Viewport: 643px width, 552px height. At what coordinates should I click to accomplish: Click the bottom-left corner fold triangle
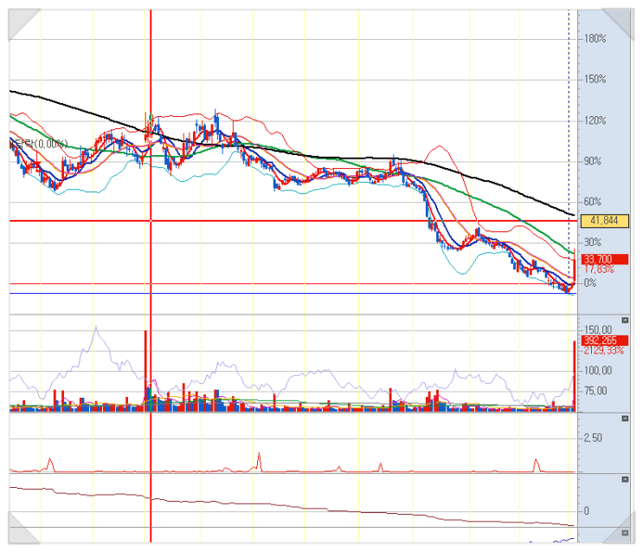tap(20, 532)
